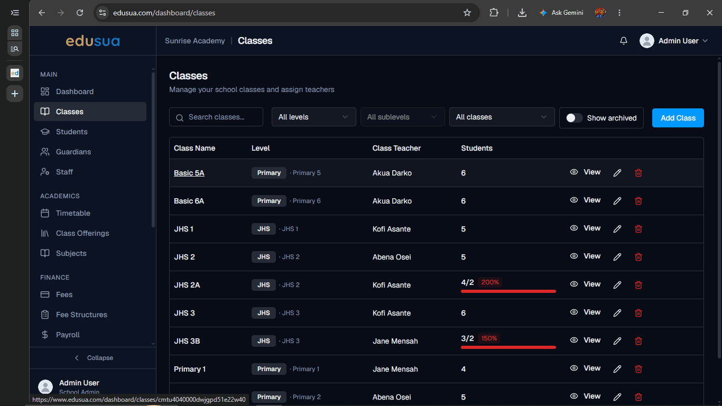Open browser downloads icon
The image size is (722, 406).
click(522, 13)
